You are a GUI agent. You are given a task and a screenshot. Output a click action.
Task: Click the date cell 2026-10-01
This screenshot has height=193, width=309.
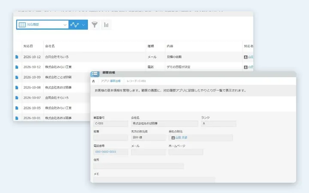pyautogui.click(x=32, y=118)
